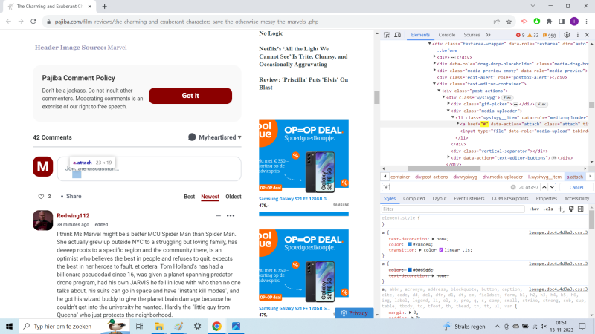This screenshot has width=595, height=334.
Task: Sort comments by Oldest
Action: point(234,197)
